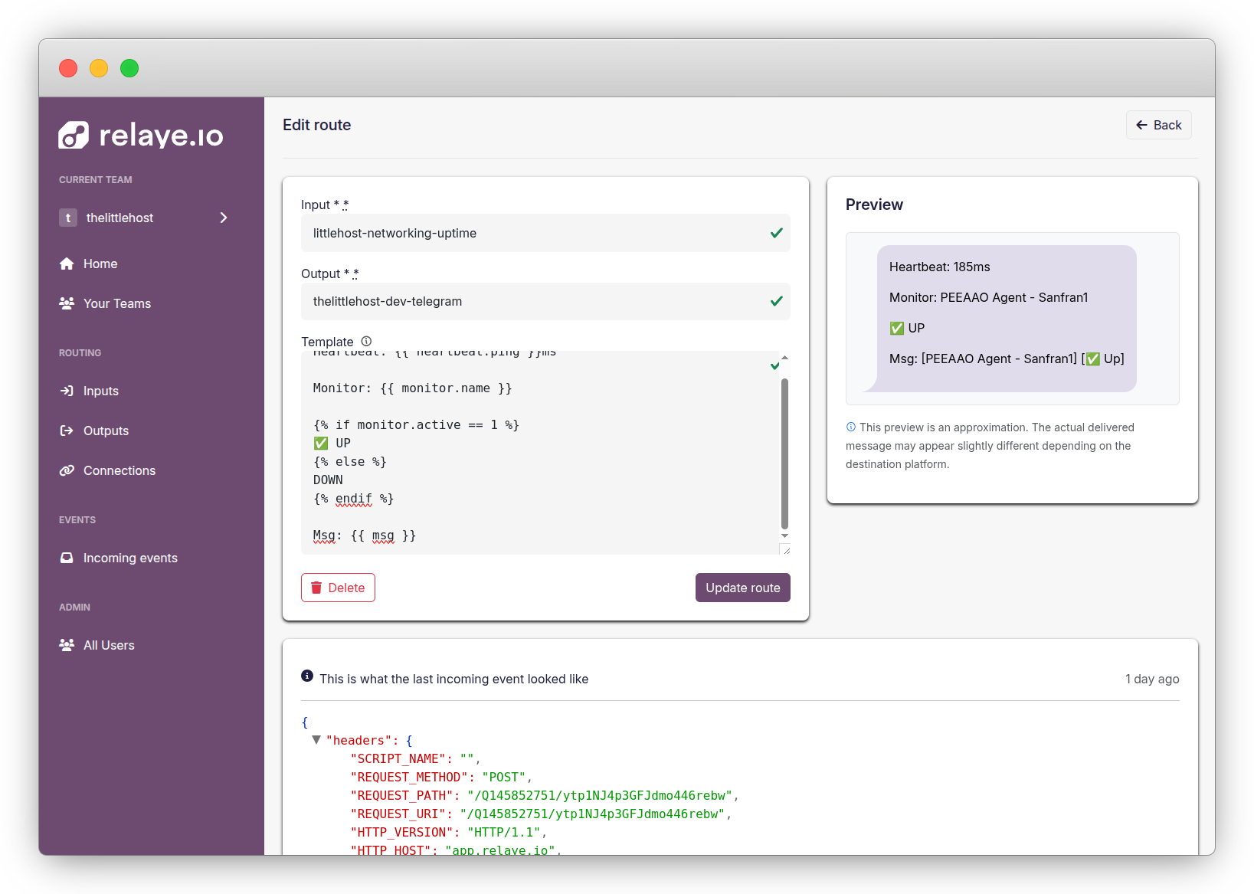Viewport: 1254px width, 894px height.
Task: Click the Output field validation checkmark
Action: click(x=777, y=301)
